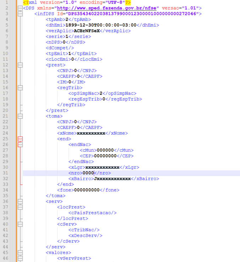Click the closing toma tag
Screen dimensions: 240x262
pyautogui.click(x=56, y=196)
